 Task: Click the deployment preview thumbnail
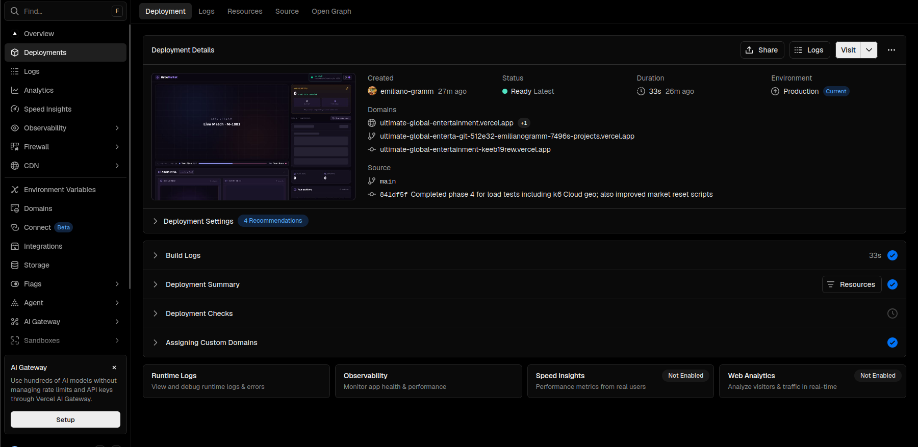coord(253,137)
